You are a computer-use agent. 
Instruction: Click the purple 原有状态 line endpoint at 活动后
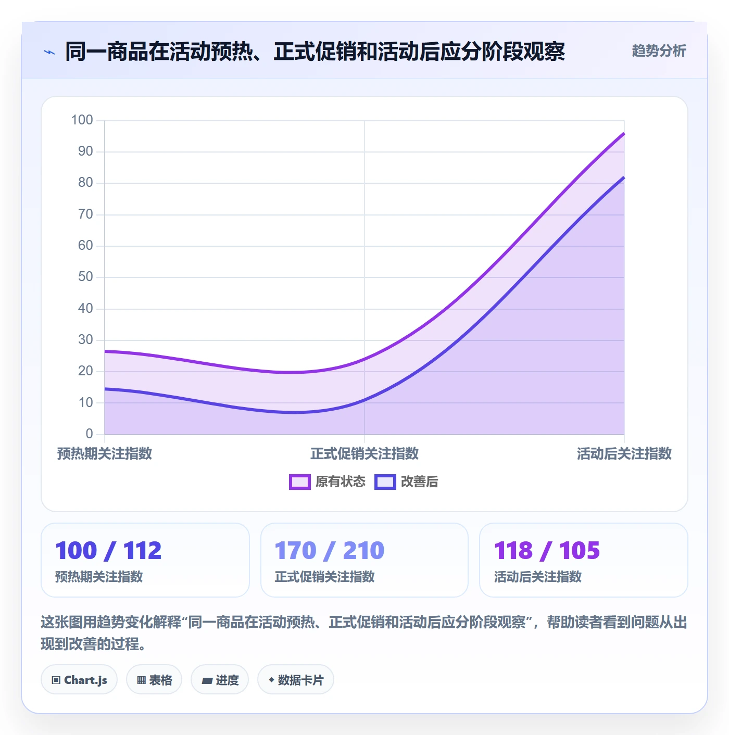(x=624, y=134)
